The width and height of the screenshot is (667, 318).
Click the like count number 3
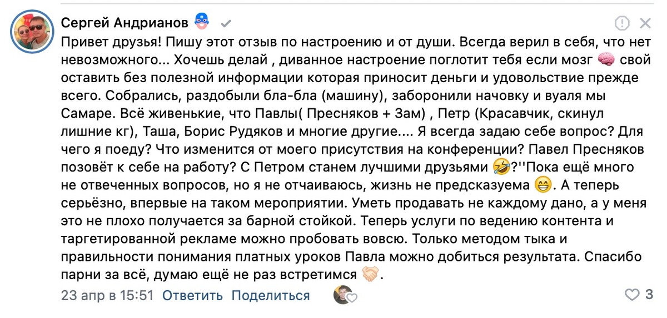649,295
